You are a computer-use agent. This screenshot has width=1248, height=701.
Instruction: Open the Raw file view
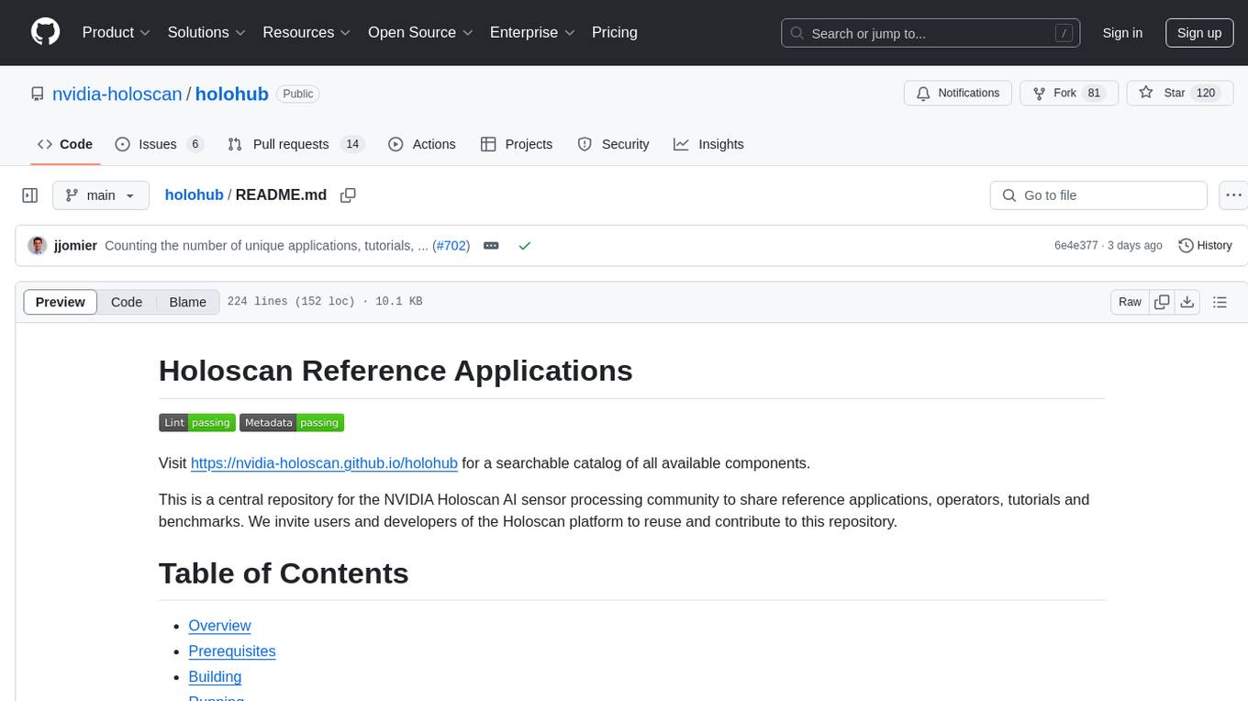(x=1130, y=302)
